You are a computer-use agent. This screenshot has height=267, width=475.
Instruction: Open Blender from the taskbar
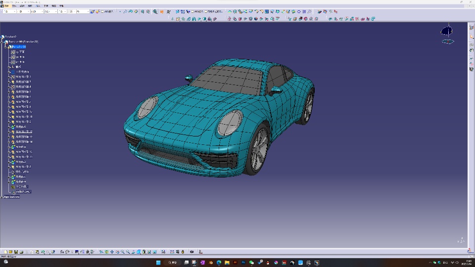(211, 263)
